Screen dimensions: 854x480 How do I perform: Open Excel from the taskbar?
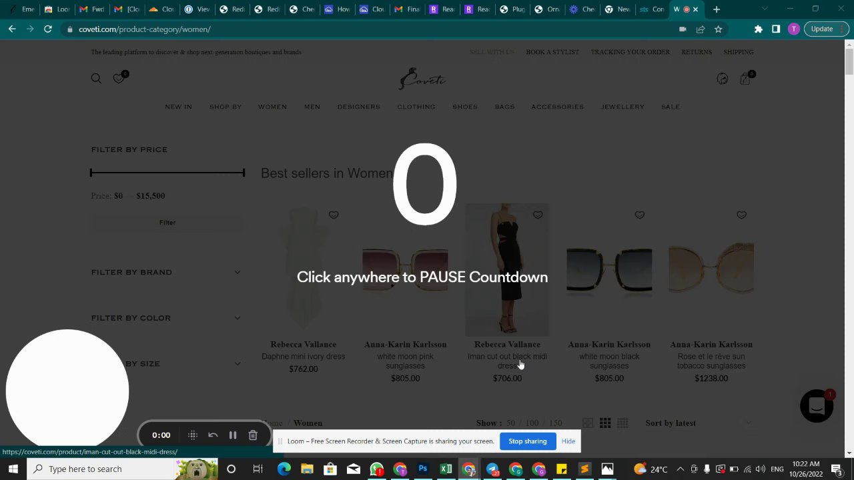pyautogui.click(x=446, y=469)
